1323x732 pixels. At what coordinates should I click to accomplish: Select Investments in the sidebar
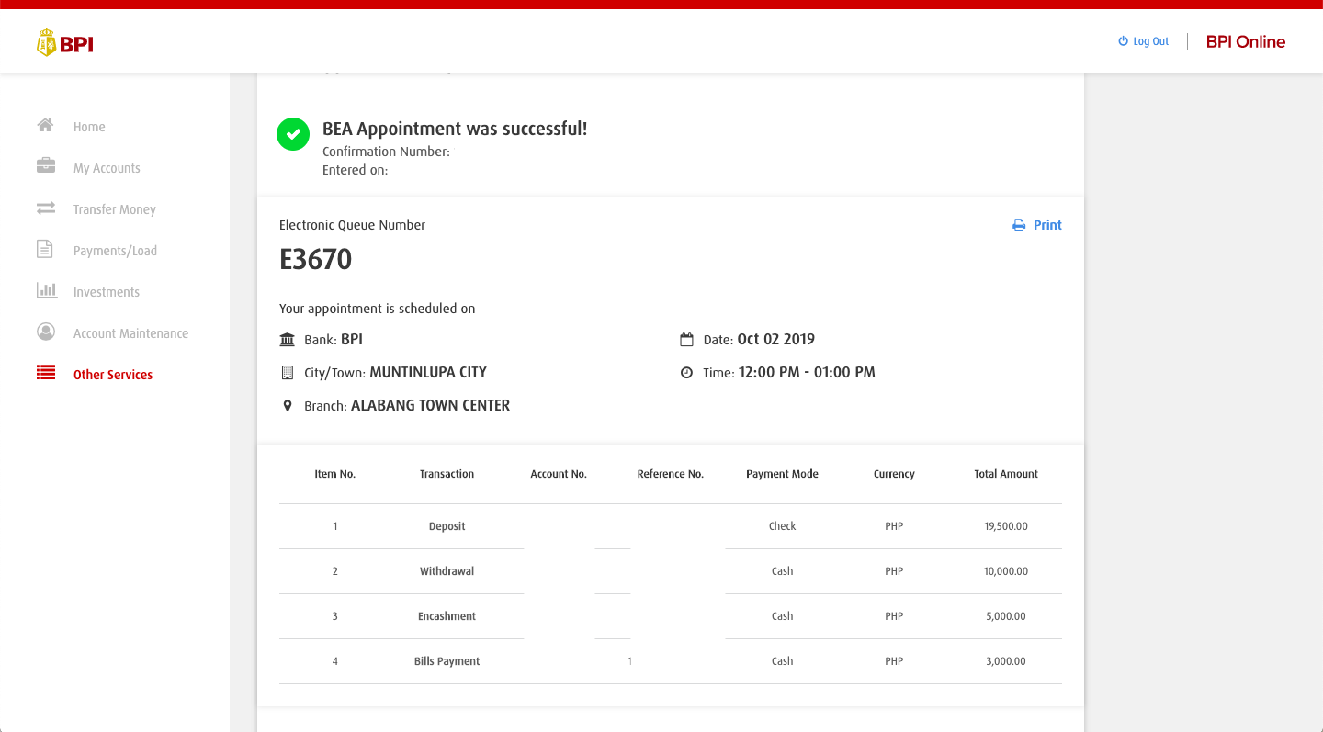(x=107, y=292)
